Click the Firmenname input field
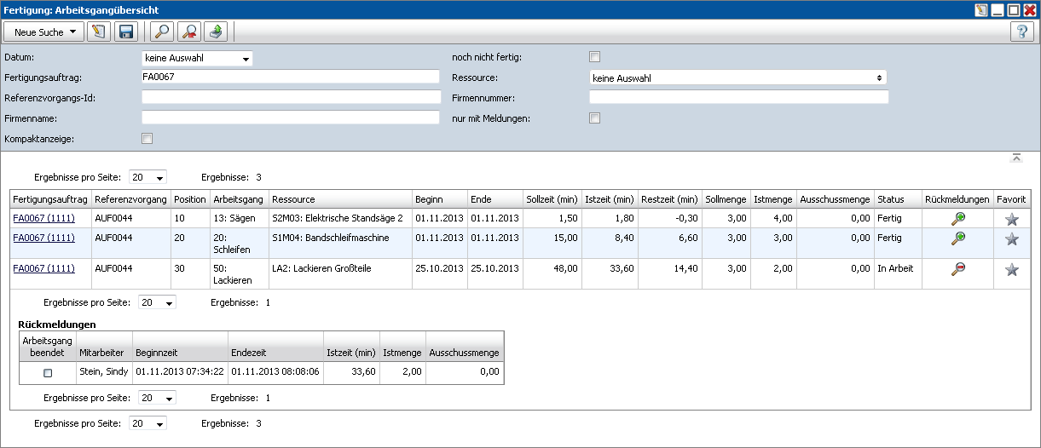 (291, 118)
